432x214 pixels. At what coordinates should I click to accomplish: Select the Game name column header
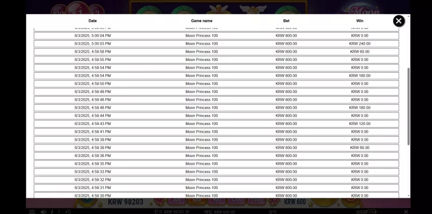point(202,21)
